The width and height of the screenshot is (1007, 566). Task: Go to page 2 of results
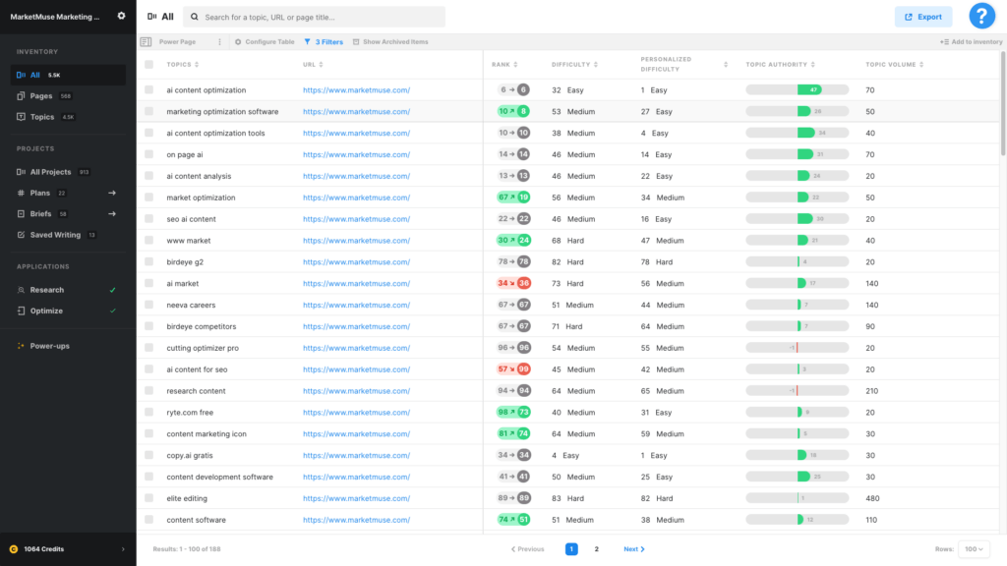click(x=597, y=549)
